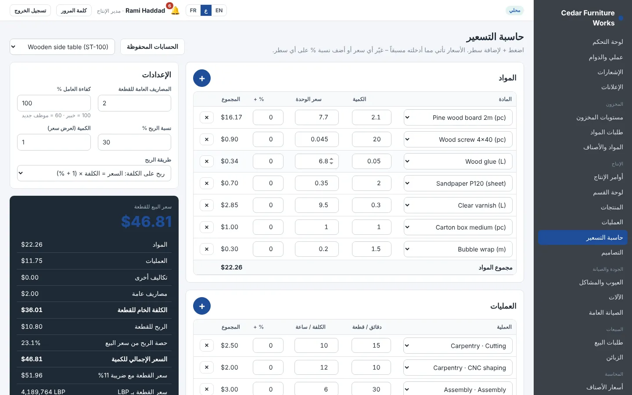Image resolution: width=632 pixels, height=395 pixels.
Task: Edit quantity for quote field showing 1
Action: pyautogui.click(x=54, y=143)
